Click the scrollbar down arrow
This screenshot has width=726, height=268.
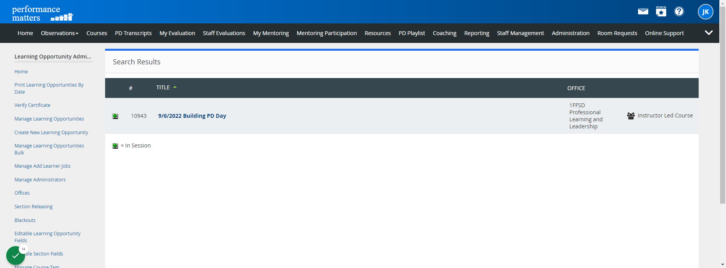[722, 264]
